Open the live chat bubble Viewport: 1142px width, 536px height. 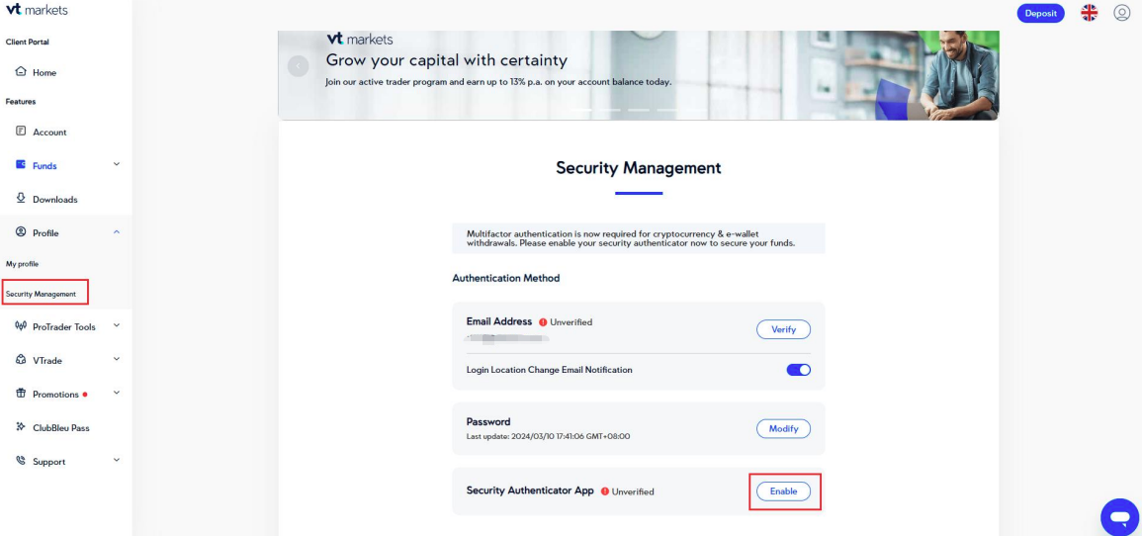tap(1119, 516)
